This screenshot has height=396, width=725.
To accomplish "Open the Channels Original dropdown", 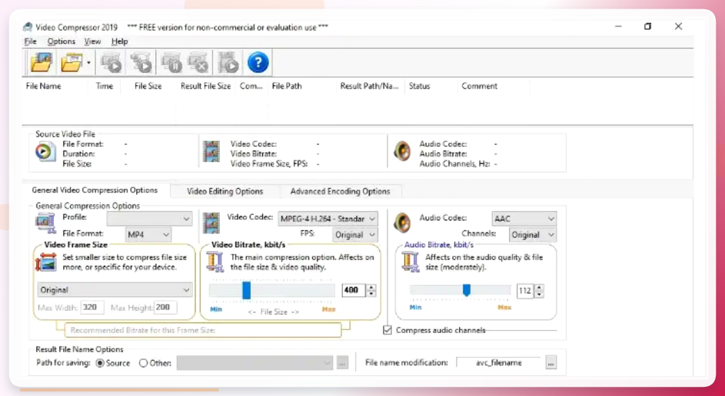I will pos(533,235).
